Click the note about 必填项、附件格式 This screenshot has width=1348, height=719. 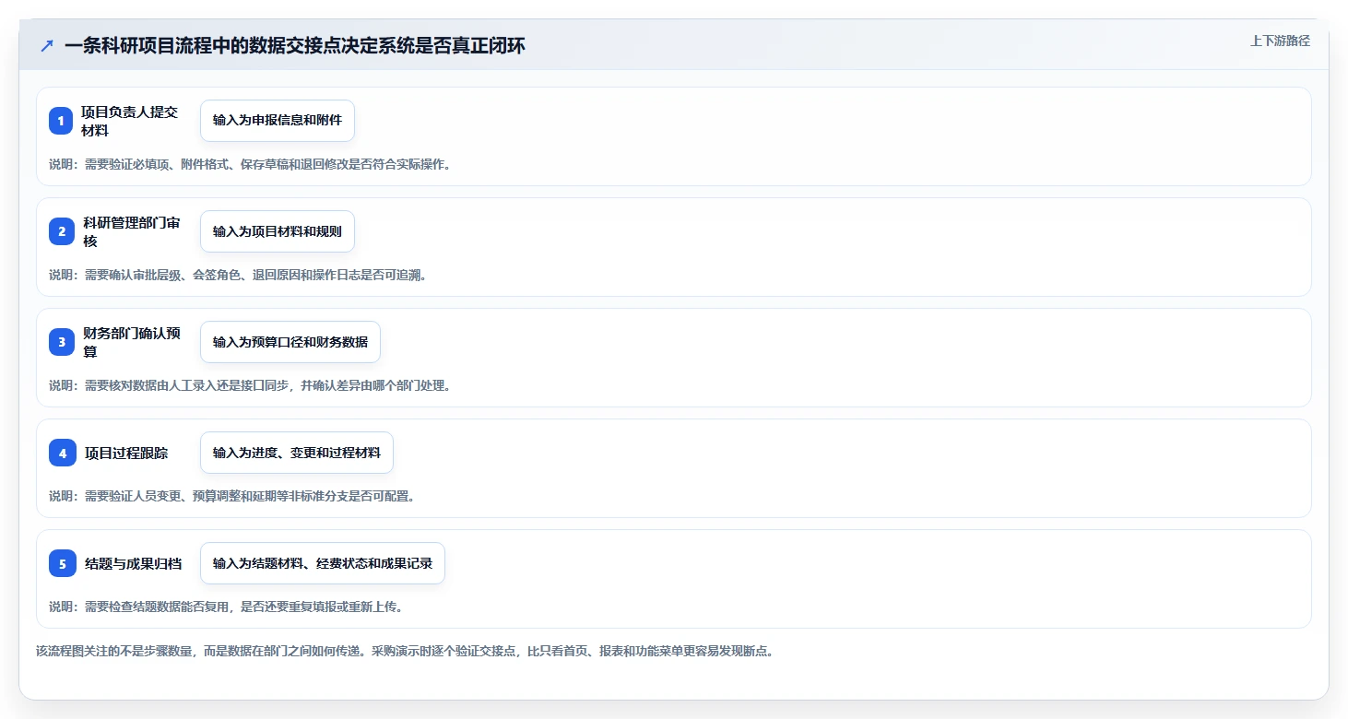(250, 164)
